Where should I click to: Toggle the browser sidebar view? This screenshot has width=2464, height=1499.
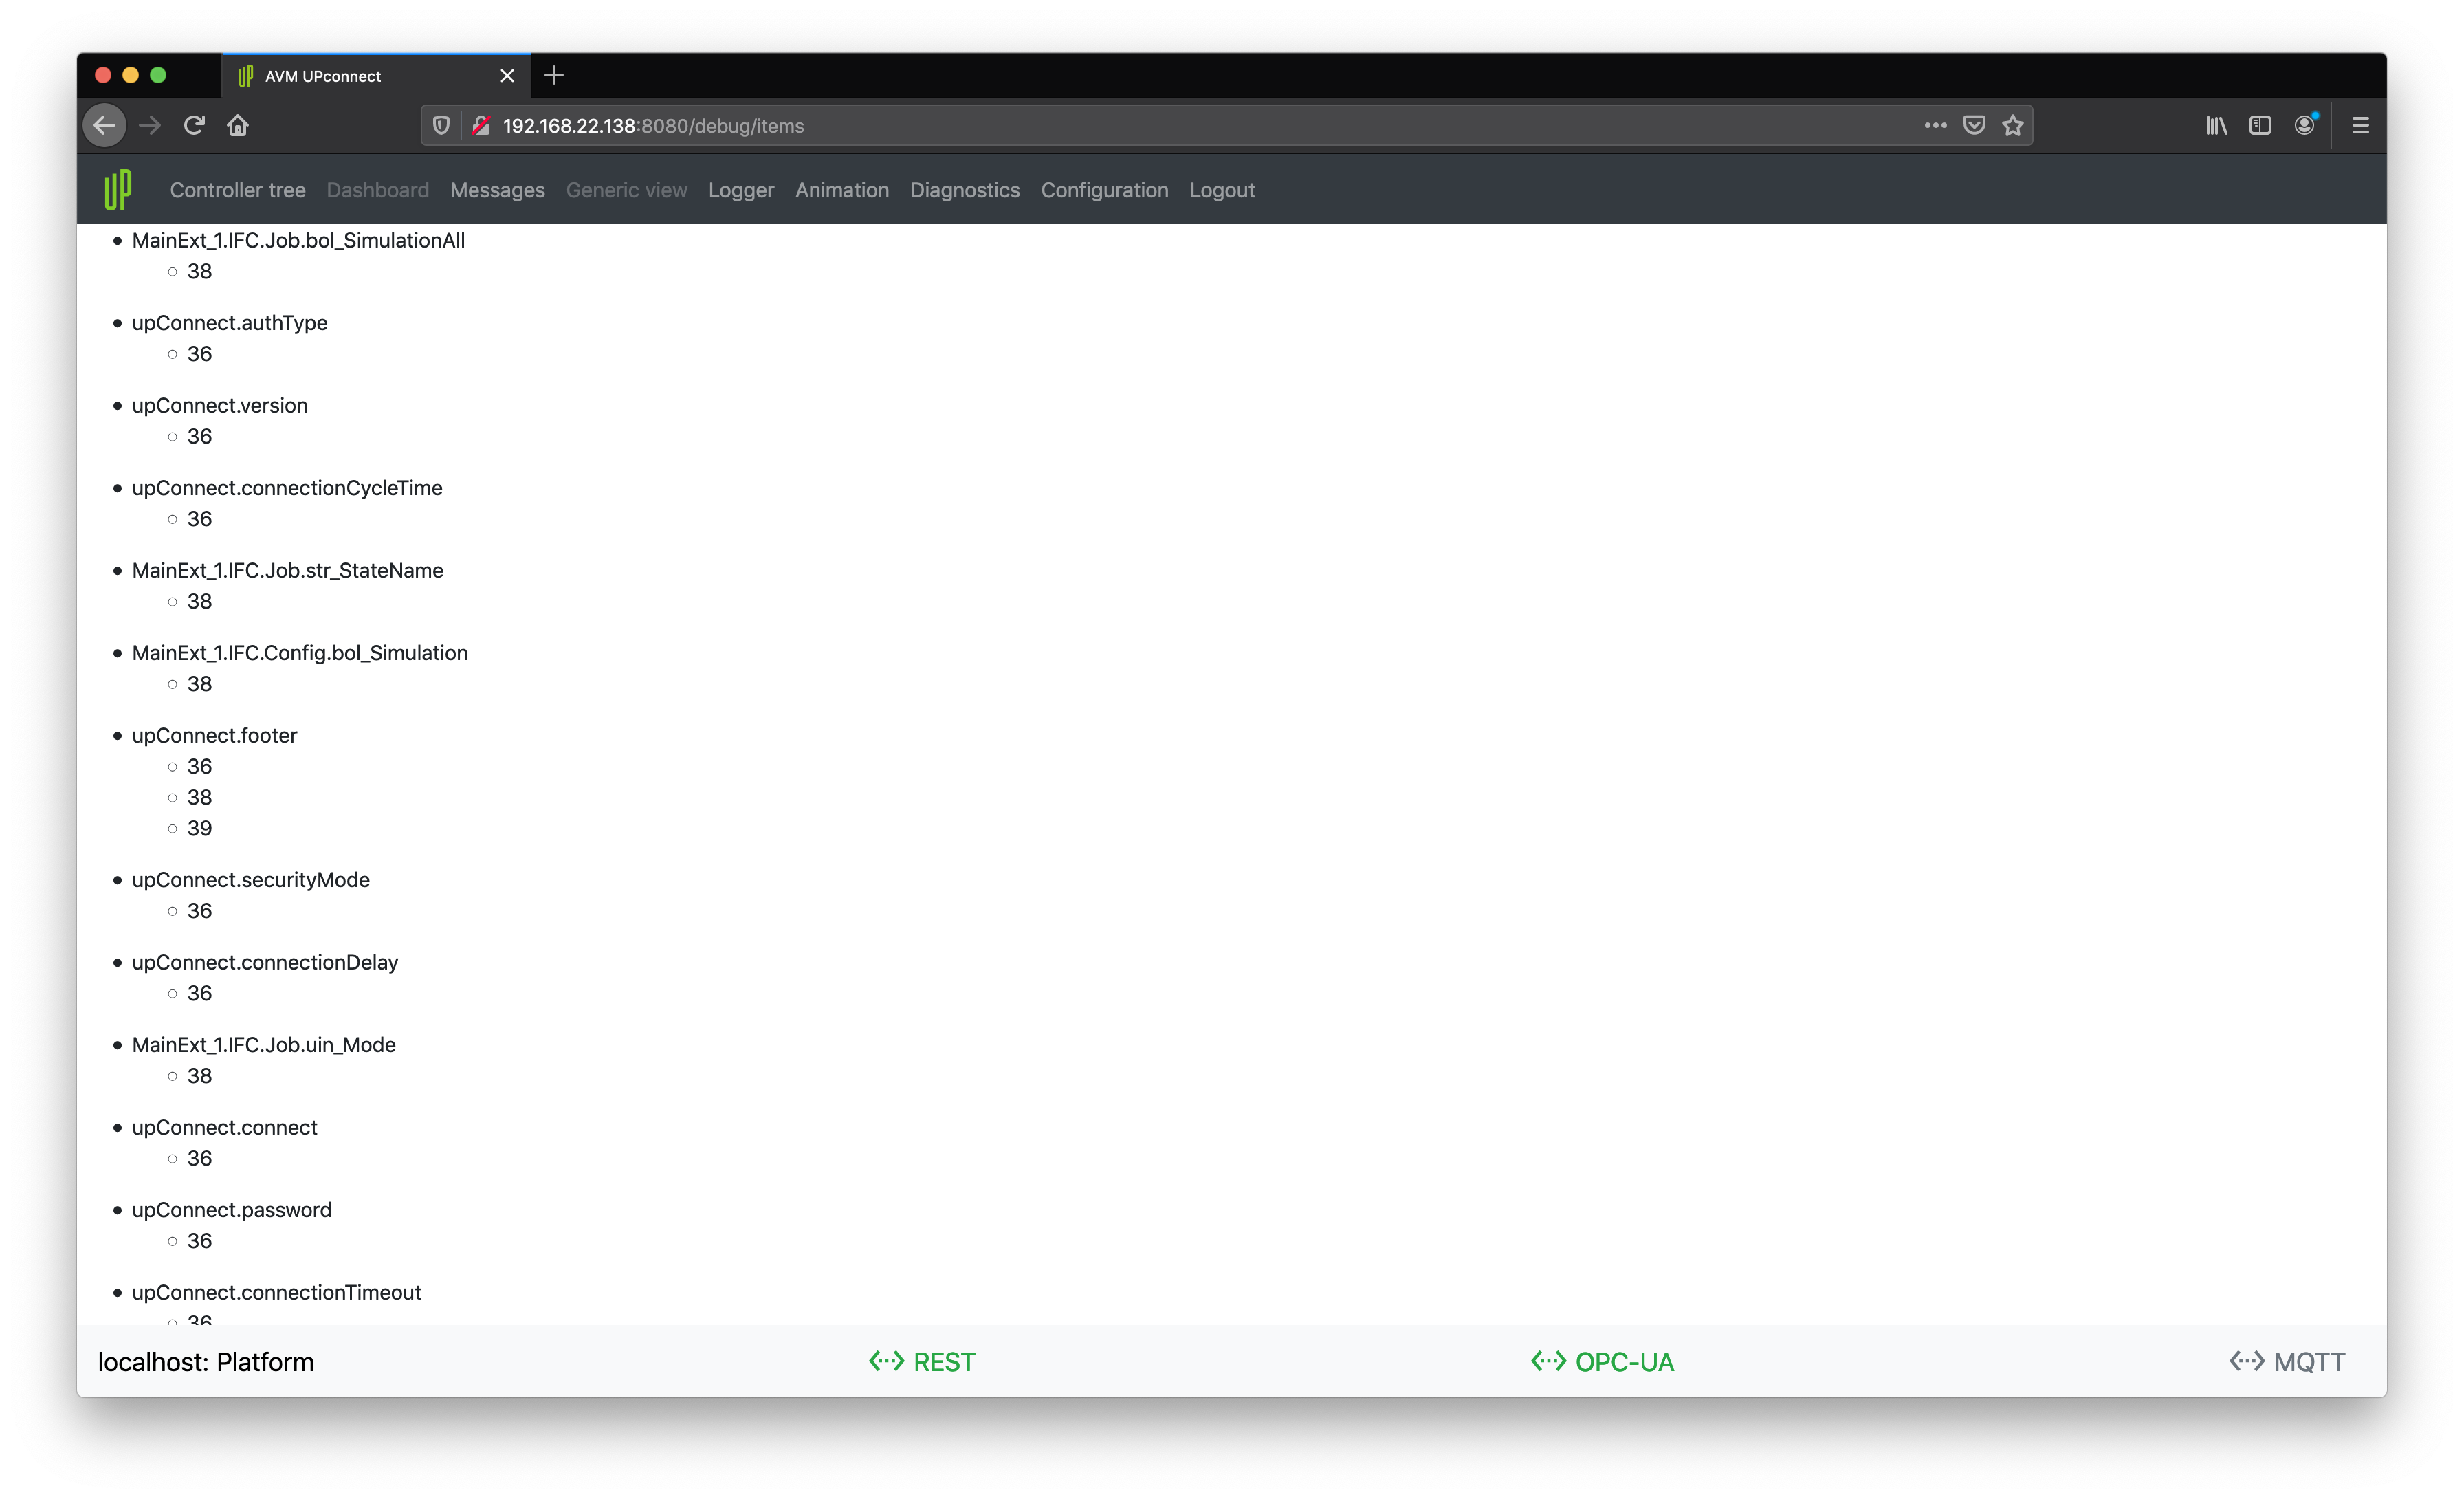pyautogui.click(x=2260, y=126)
